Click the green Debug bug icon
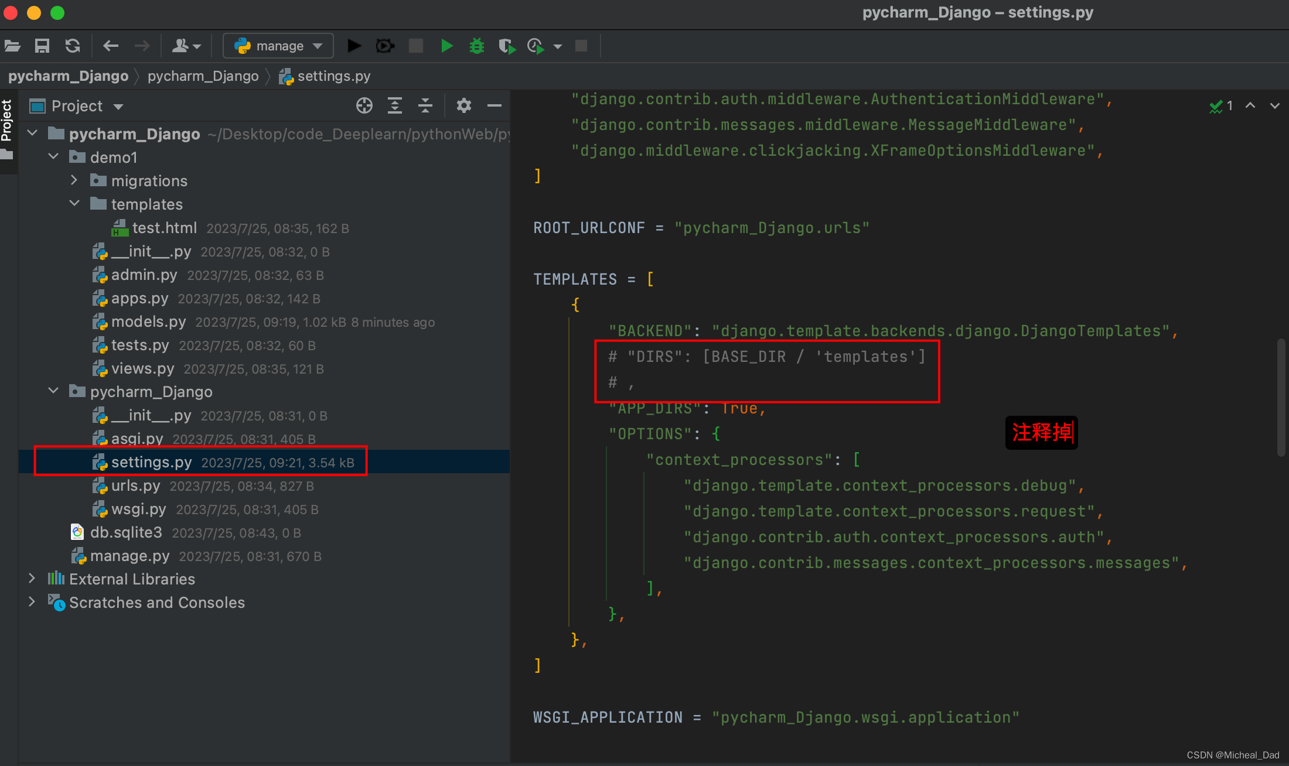1289x766 pixels. pos(477,46)
